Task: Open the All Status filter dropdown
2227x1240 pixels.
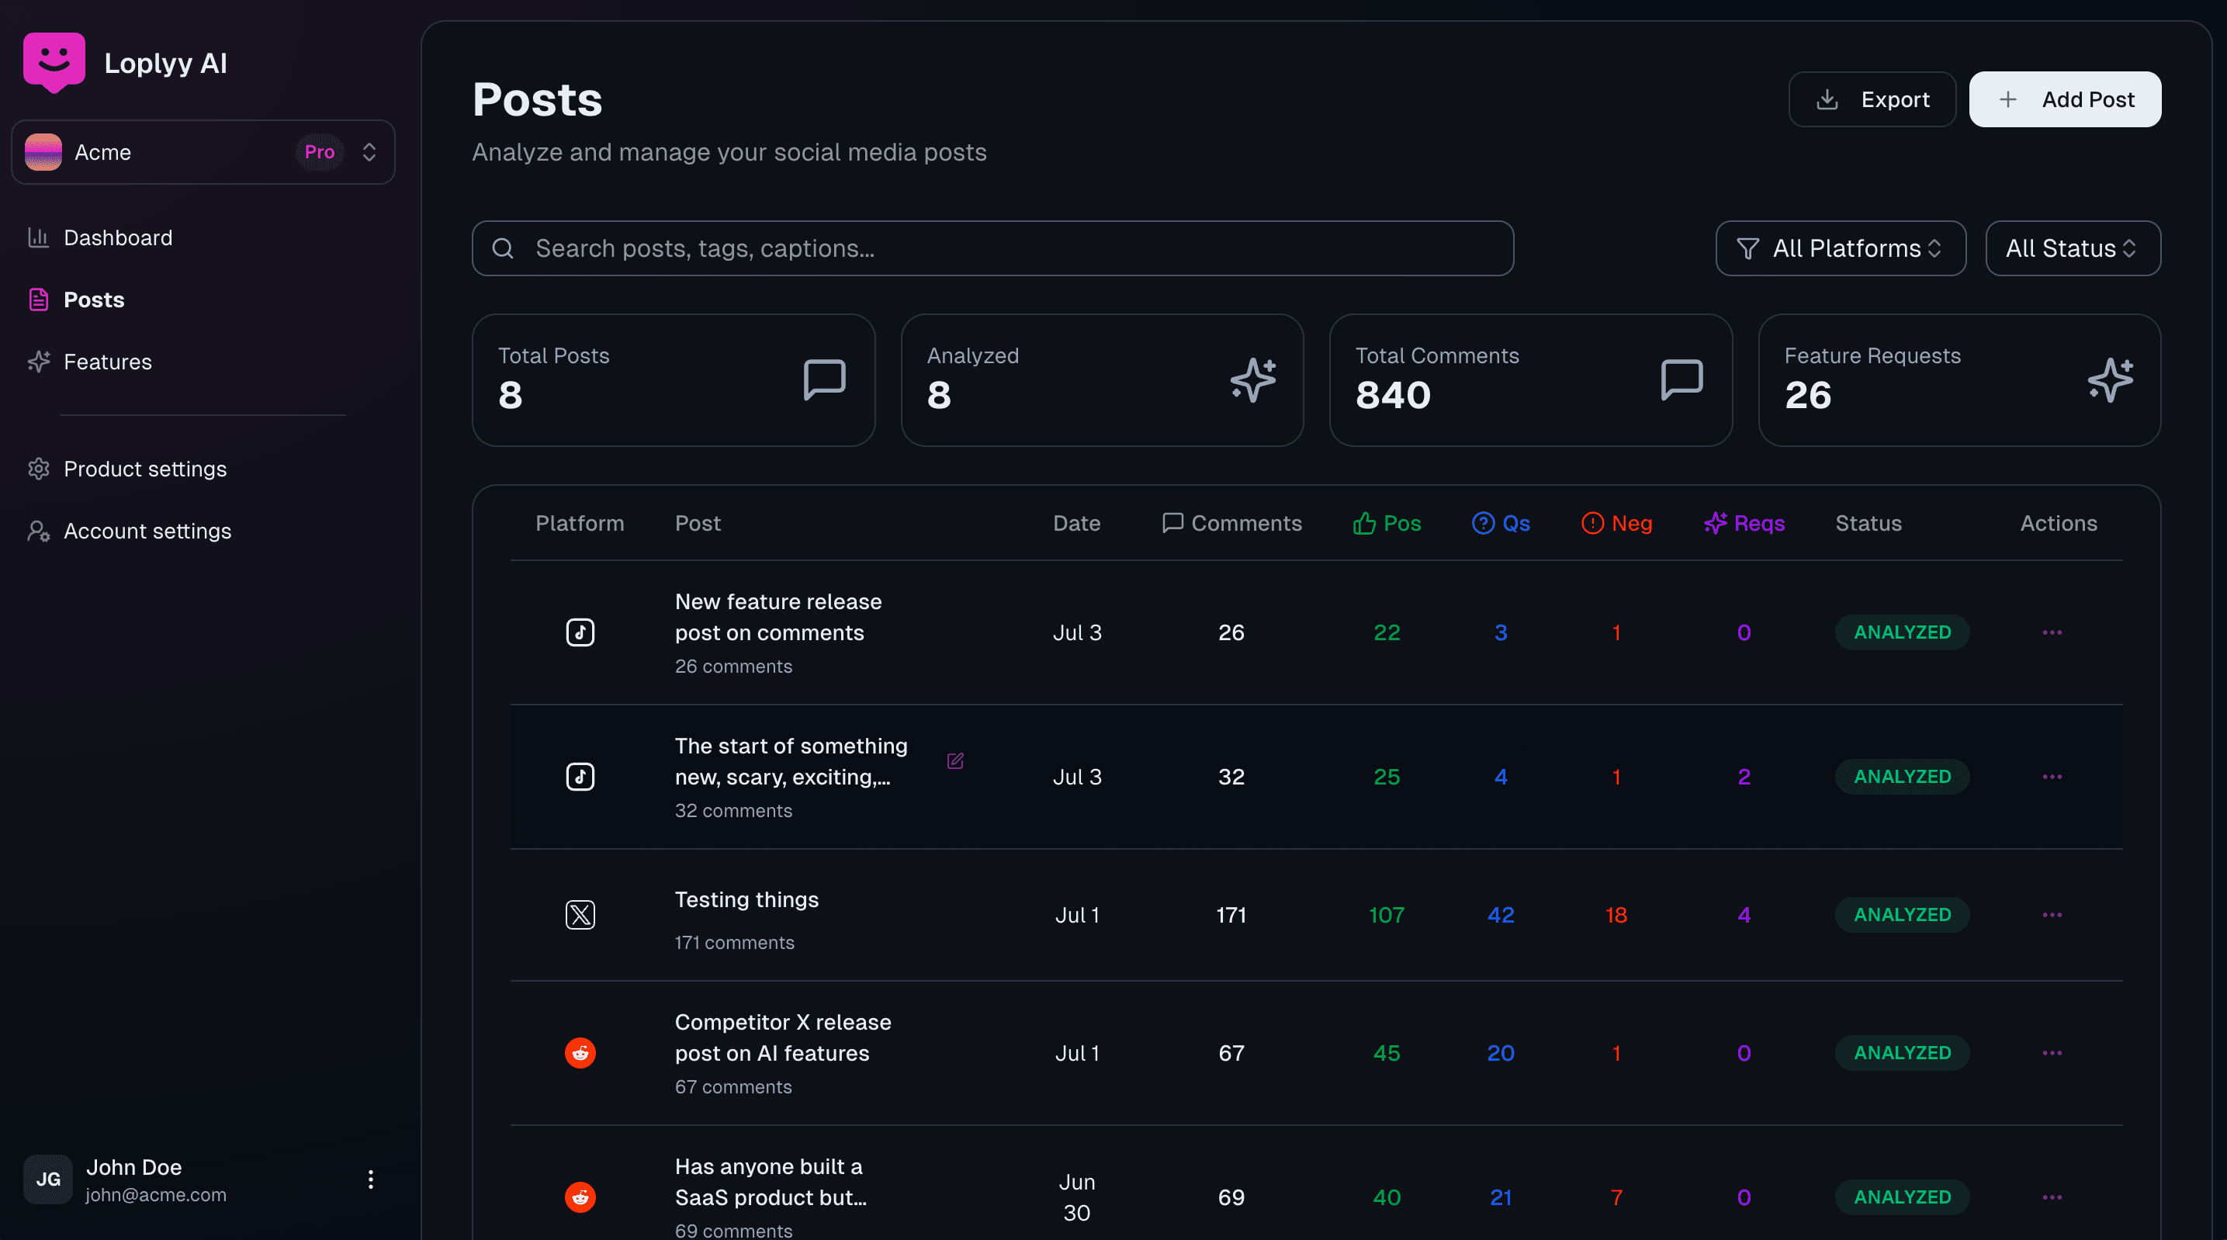Action: tap(2073, 249)
